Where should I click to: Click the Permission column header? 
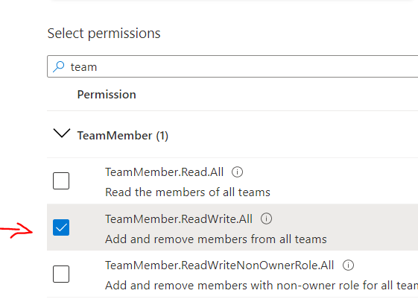(107, 95)
